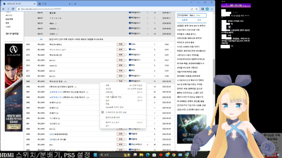Open Microsoft Store from the taskbar
282x158 pixels.
(x=154, y=155)
